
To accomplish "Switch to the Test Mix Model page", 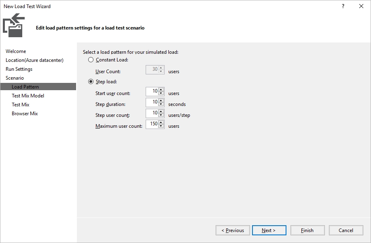I will tap(28, 96).
